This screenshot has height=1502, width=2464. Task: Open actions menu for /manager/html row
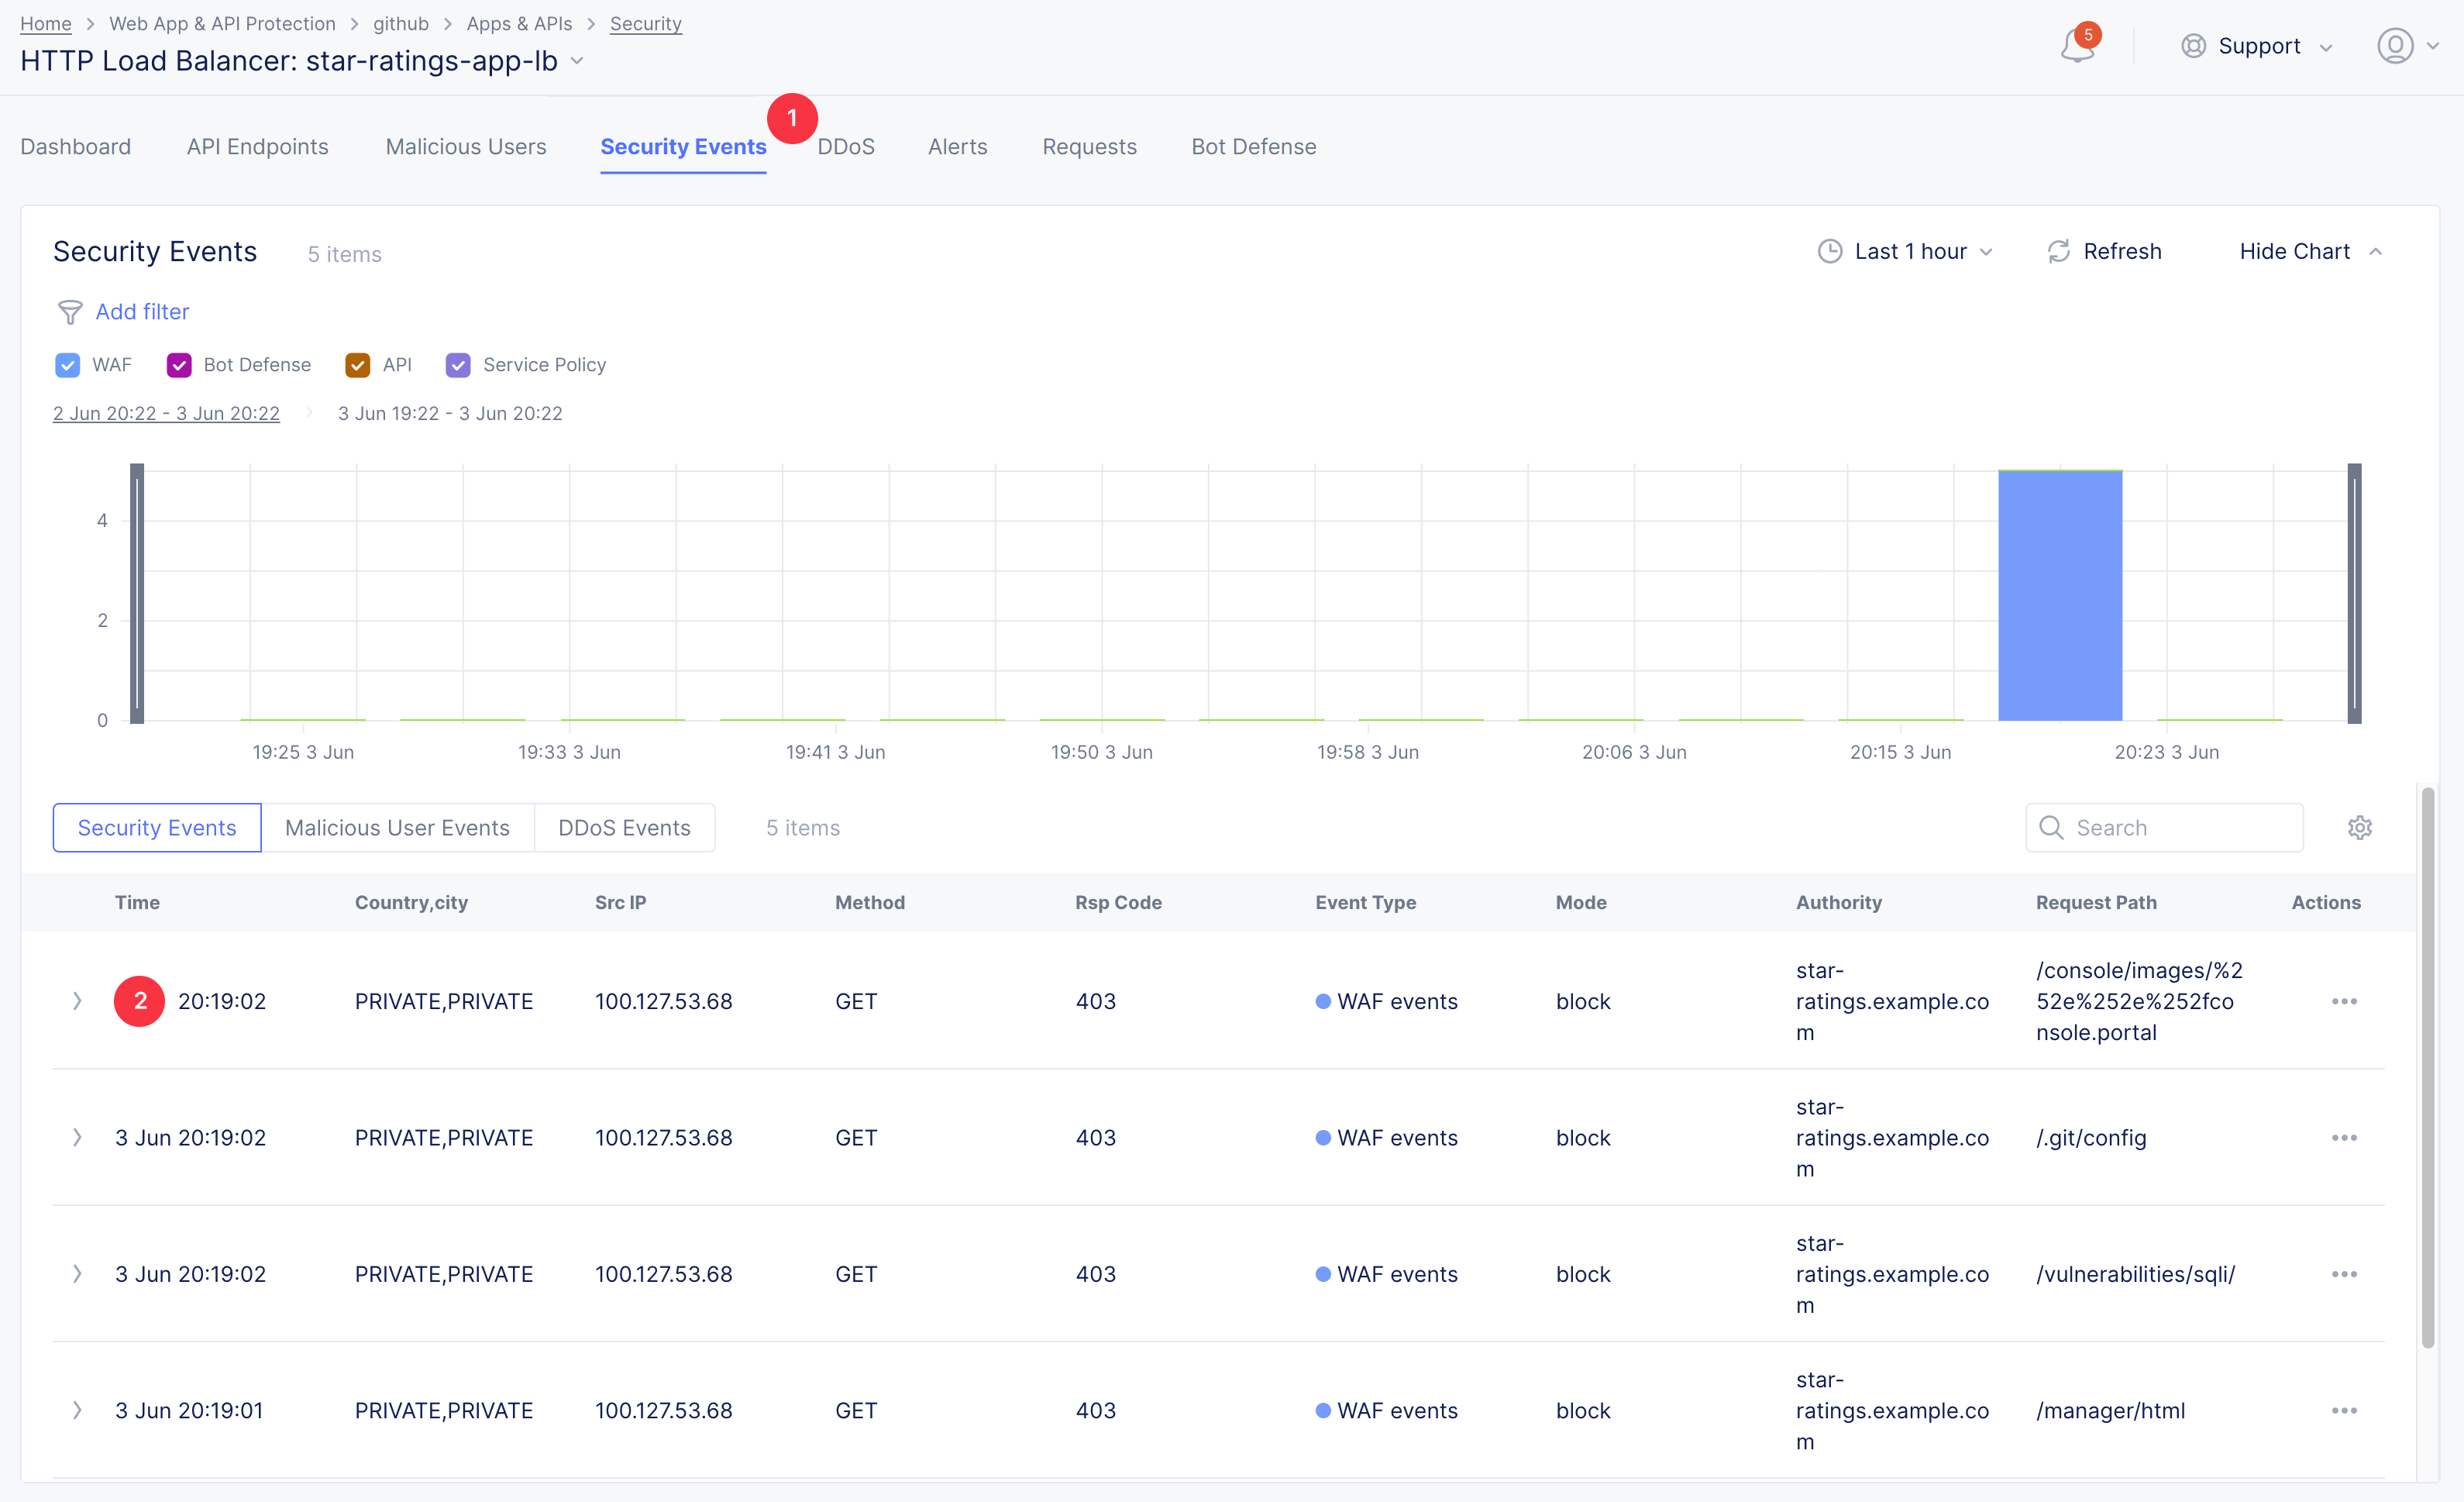(2343, 1411)
